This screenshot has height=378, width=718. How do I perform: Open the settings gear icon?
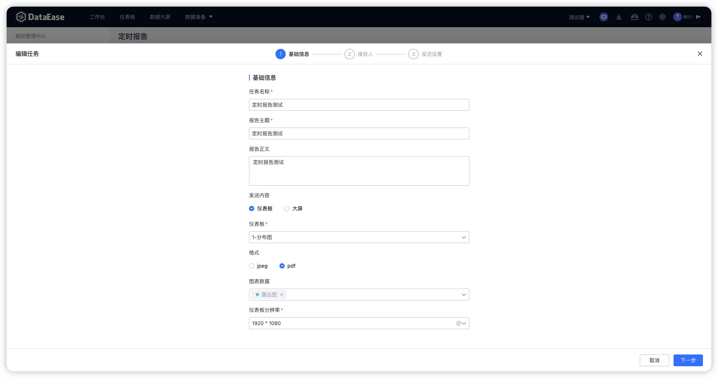point(663,17)
